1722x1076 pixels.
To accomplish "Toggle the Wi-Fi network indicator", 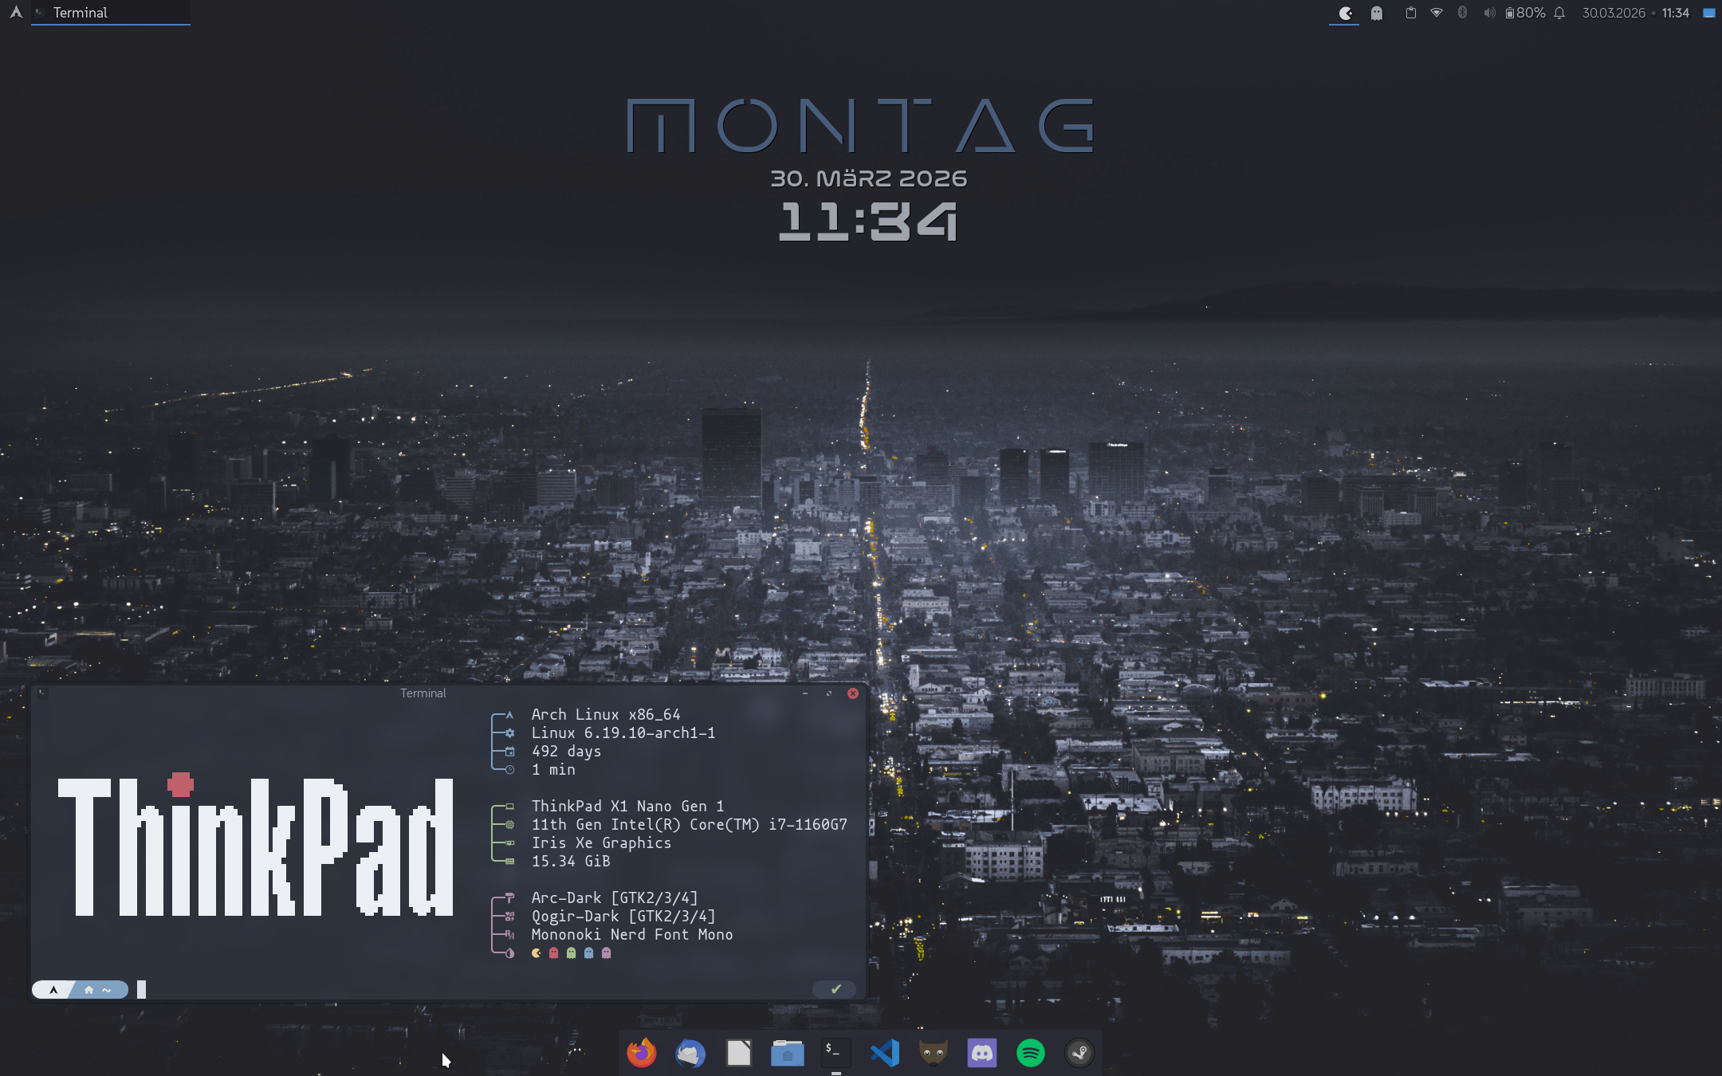I will tap(1437, 13).
